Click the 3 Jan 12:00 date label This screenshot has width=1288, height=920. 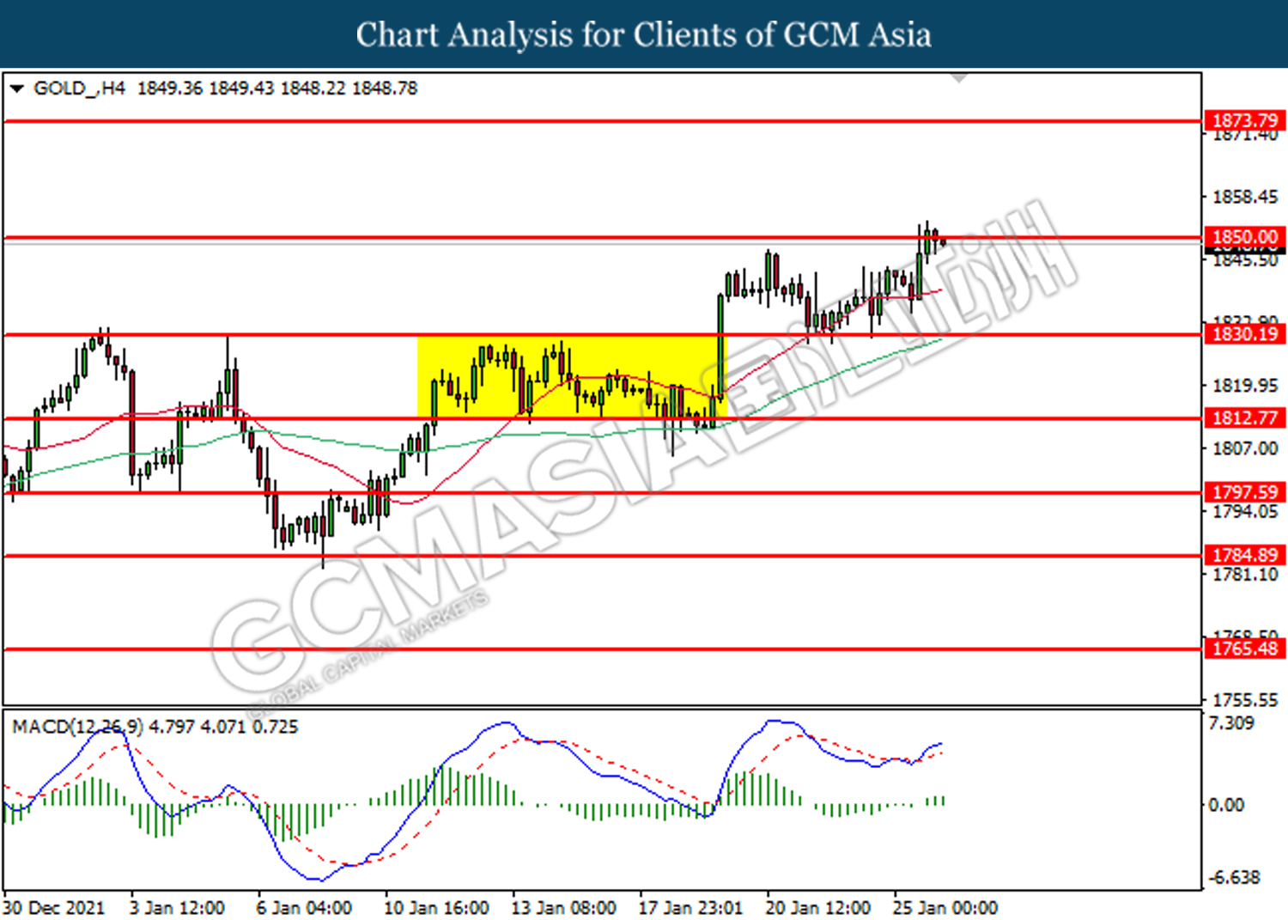177,908
